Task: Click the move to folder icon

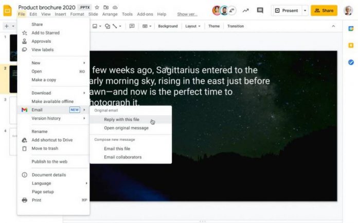Action: coord(105,8)
